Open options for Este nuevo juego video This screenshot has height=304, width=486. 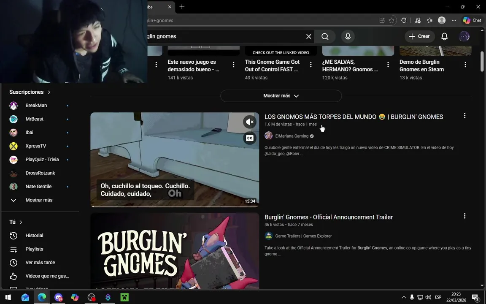coord(233,65)
